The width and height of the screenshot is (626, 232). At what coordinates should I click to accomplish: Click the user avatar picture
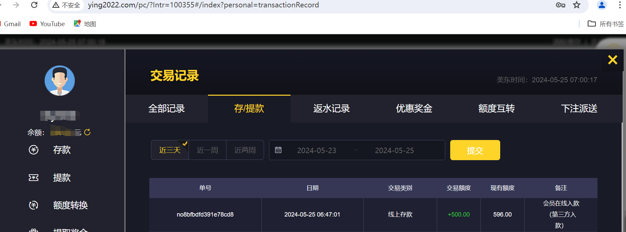[x=60, y=81]
